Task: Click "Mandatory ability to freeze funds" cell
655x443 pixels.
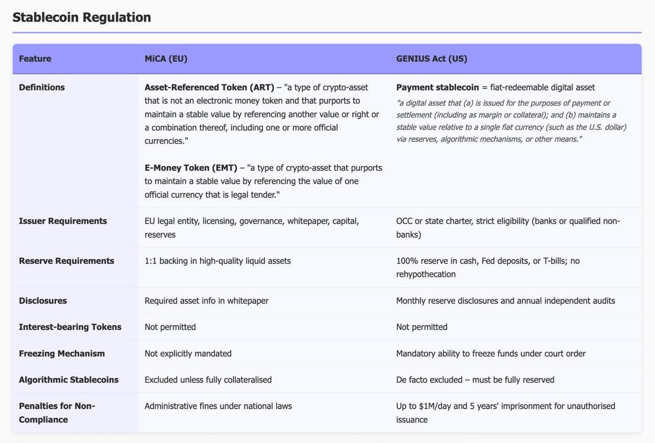Action: (x=491, y=353)
